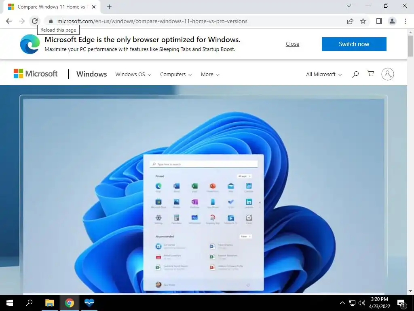Click the page vertical scrollbar thumb
Image resolution: width=414 pixels, height=311 pixels.
pos(410,45)
